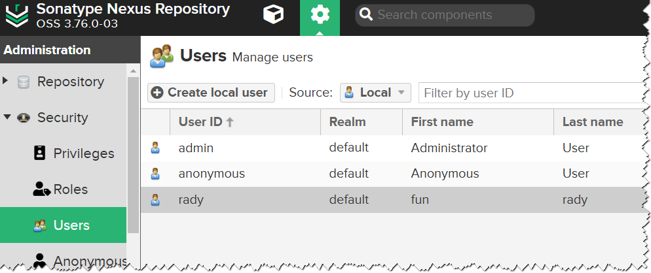The width and height of the screenshot is (651, 273).
Task: Click the sidebar scrollbar up arrow
Action: click(x=133, y=71)
